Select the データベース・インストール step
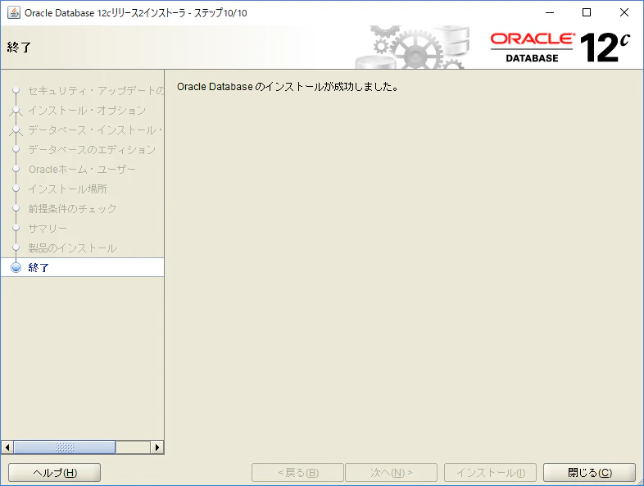 coord(96,129)
